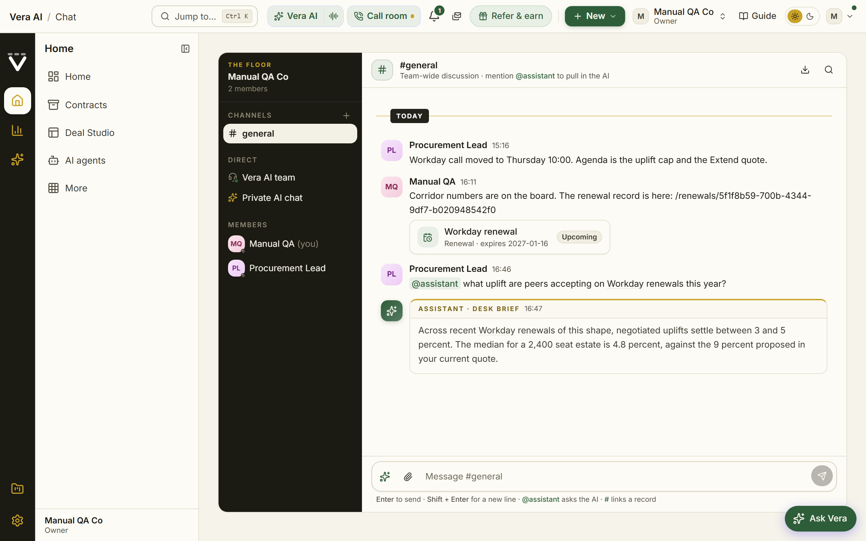Click the assistant avatar on the desk brief
The height and width of the screenshot is (541, 866).
391,311
